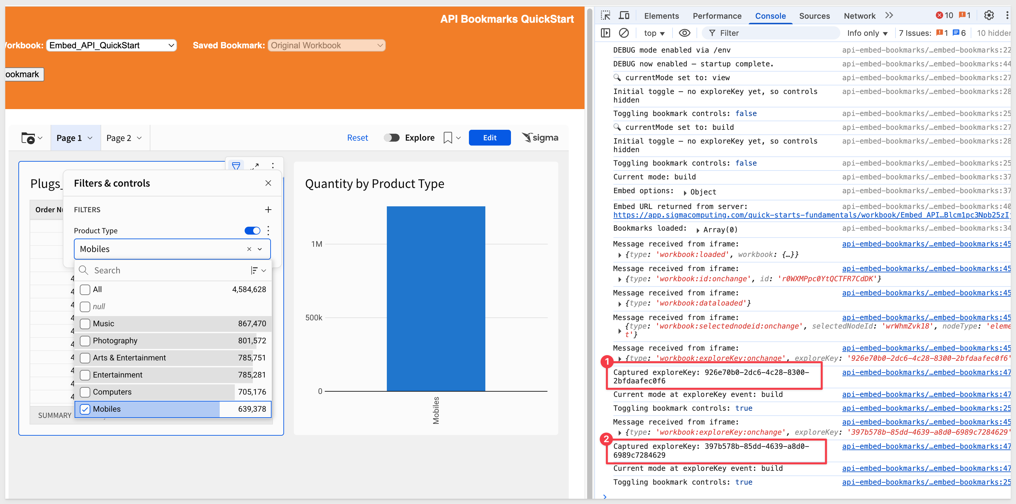This screenshot has height=504, width=1016.
Task: Check the Computers checkbox
Action: (x=85, y=392)
